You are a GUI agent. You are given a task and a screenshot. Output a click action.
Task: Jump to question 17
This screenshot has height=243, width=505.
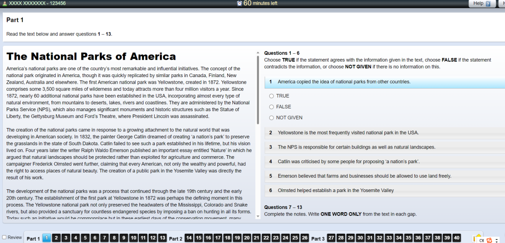(218, 238)
